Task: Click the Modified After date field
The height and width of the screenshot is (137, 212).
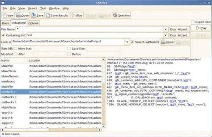Action: (x=49, y=54)
